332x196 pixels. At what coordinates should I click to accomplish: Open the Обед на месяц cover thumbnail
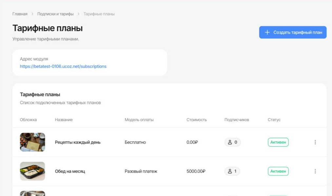[32, 171]
